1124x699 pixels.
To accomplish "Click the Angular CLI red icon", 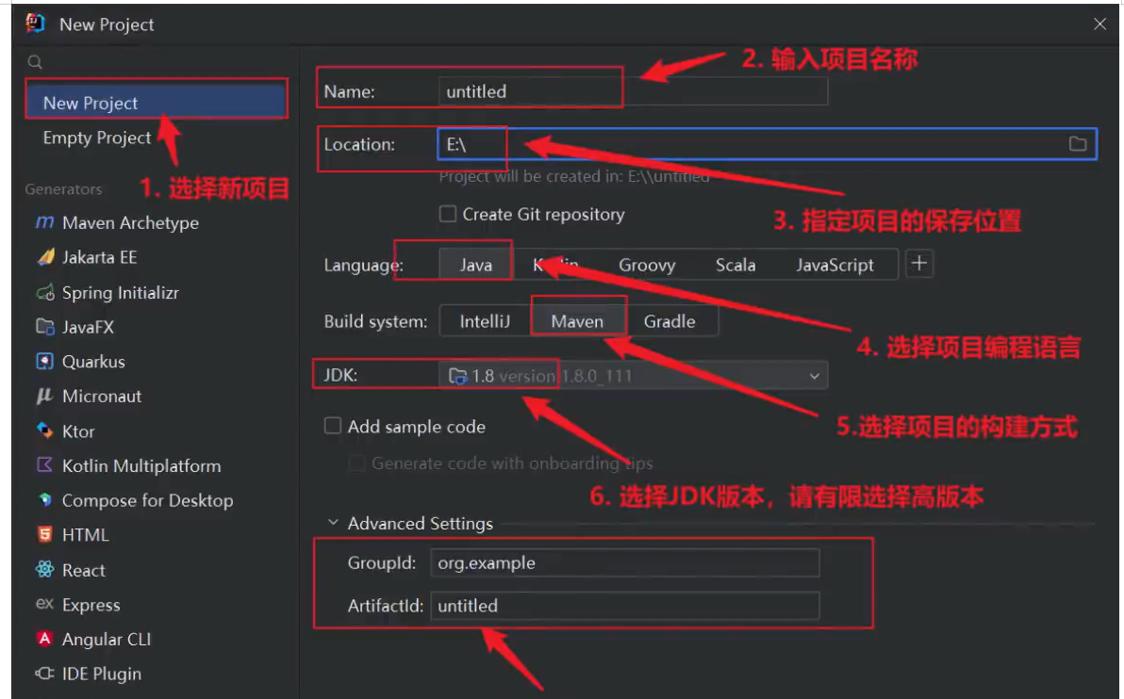I will pos(44,639).
